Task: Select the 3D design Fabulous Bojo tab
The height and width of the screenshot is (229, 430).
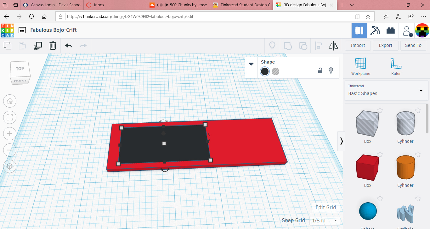Action: (305, 5)
